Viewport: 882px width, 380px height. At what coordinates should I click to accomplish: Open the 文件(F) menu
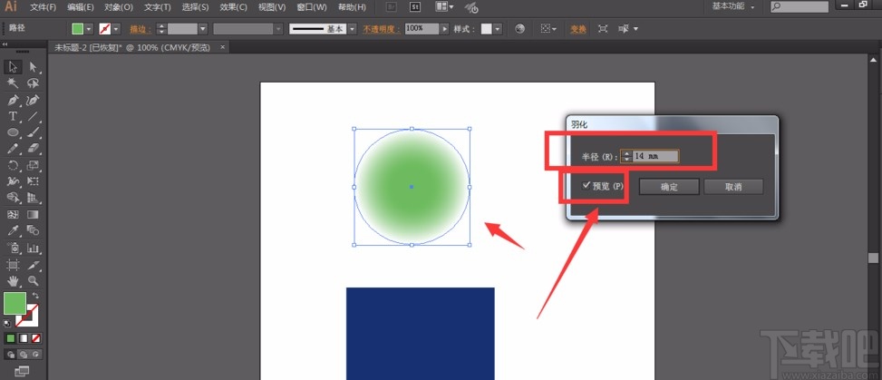[44, 7]
